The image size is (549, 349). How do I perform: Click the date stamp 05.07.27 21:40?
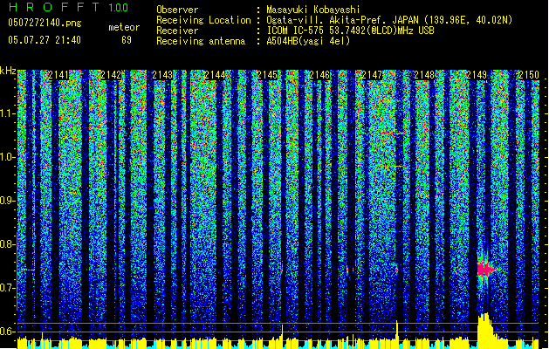point(45,40)
